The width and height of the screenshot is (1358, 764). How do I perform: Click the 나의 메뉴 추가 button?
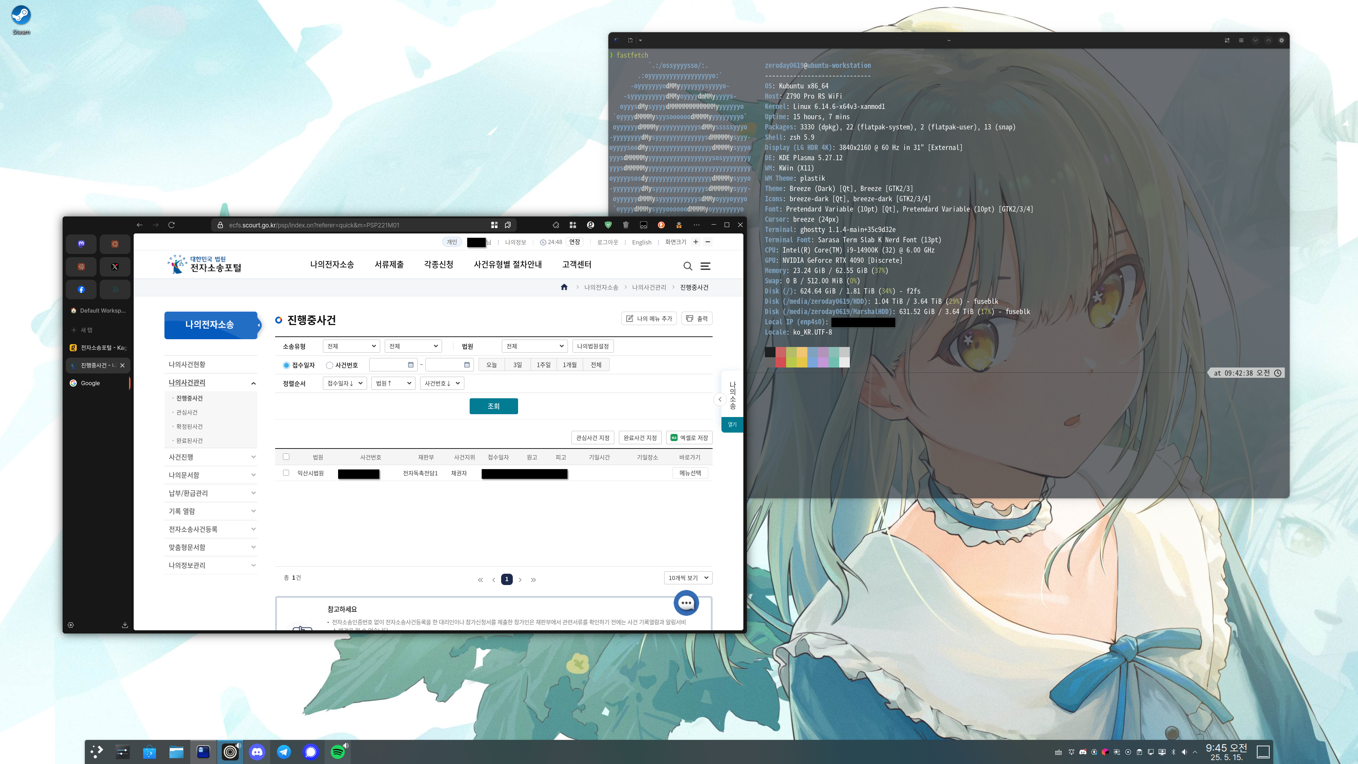coord(649,318)
